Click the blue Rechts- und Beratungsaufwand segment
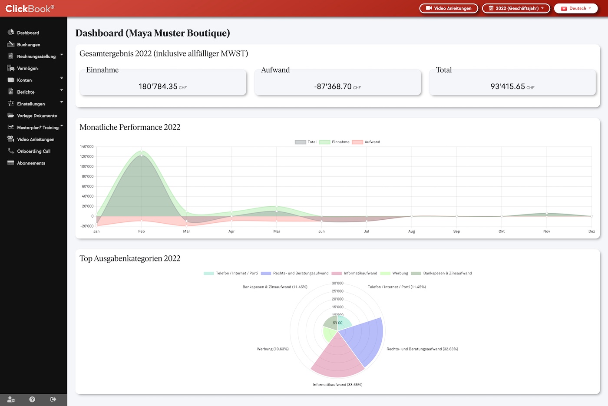Image resolution: width=608 pixels, height=406 pixels. coord(363,342)
